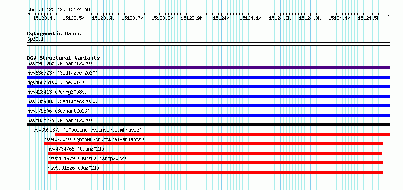
Task: Select the nsv4734766 (Quan2021) label
Action: click(x=76, y=149)
